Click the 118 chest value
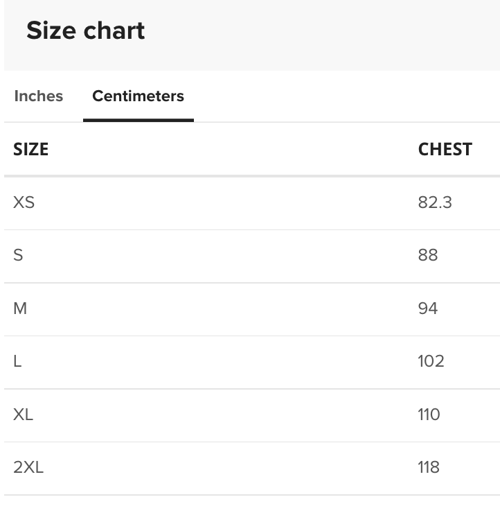The width and height of the screenshot is (500, 513). (x=429, y=467)
